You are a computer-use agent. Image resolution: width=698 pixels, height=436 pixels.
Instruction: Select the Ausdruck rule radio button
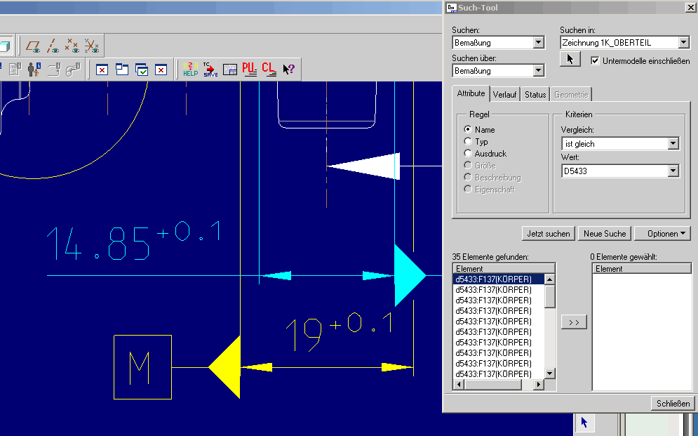[x=467, y=153]
